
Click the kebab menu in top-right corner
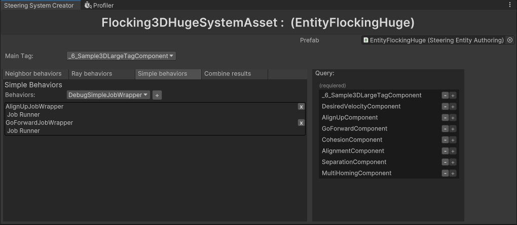tap(510, 5)
